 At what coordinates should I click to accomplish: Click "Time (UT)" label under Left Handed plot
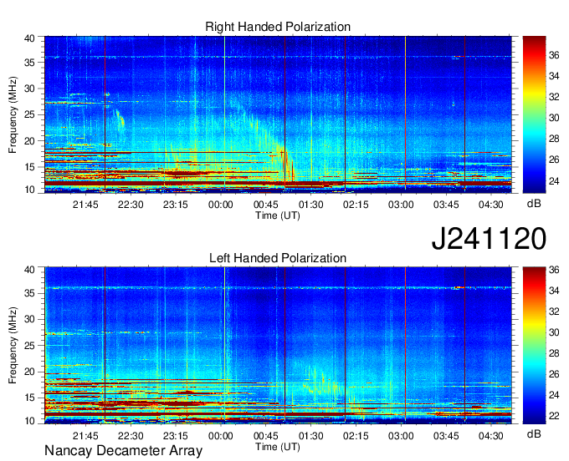278,447
